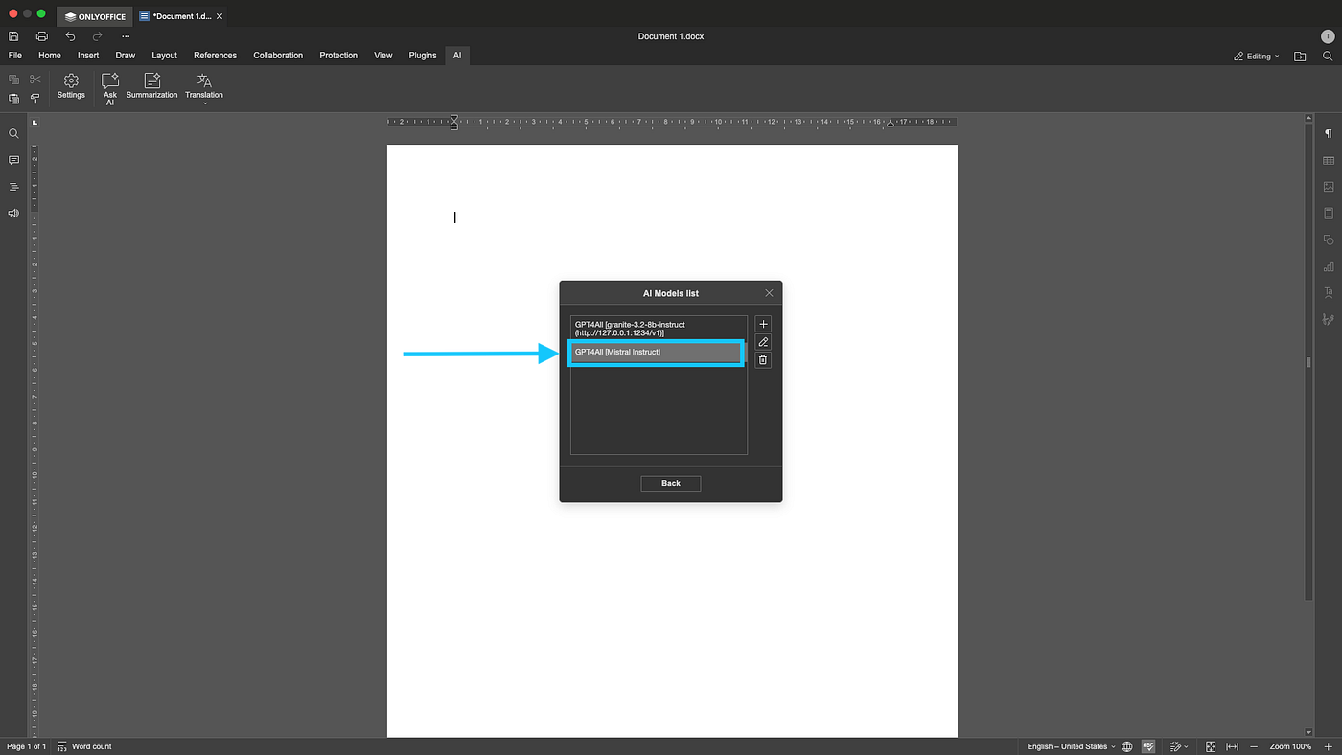Select the GPT4All Mistral Instruct model

pyautogui.click(x=657, y=353)
